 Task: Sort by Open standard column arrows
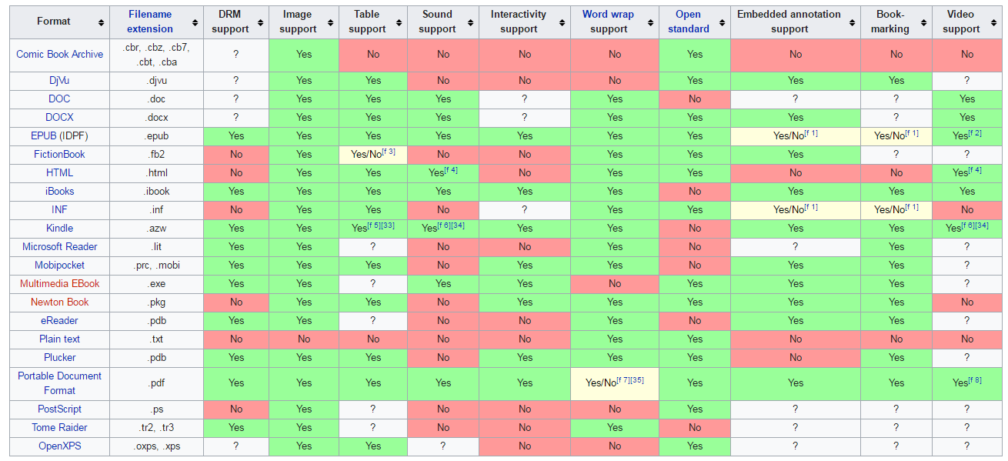tap(723, 22)
